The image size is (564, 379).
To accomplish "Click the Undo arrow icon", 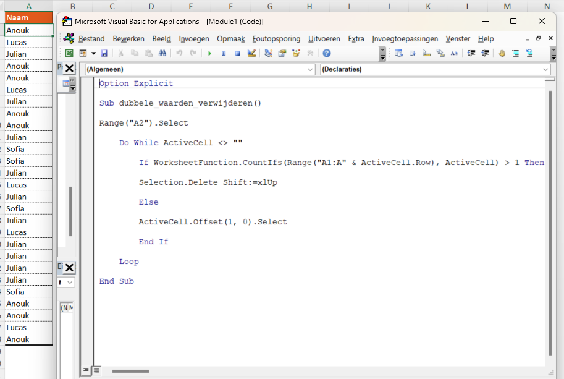I will click(179, 53).
